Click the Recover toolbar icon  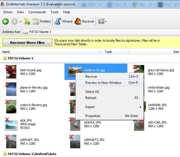[85, 21]
